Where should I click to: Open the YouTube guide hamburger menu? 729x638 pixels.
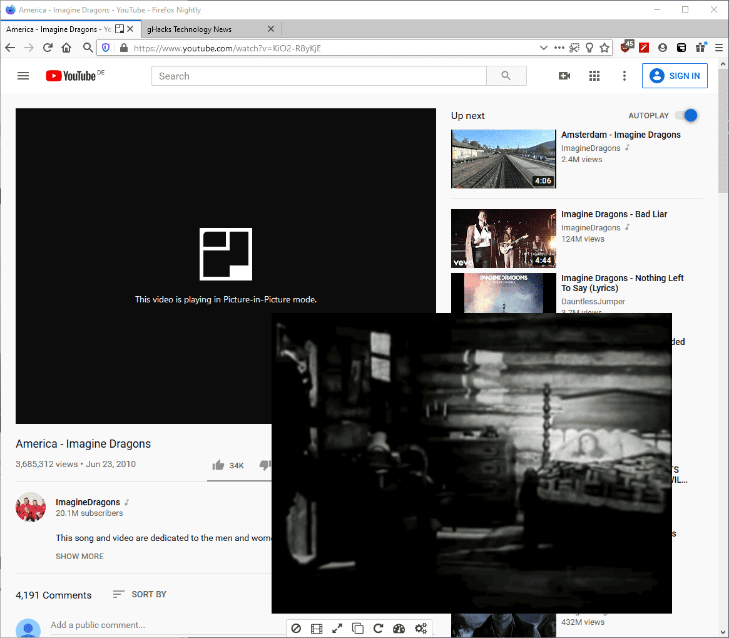(23, 76)
